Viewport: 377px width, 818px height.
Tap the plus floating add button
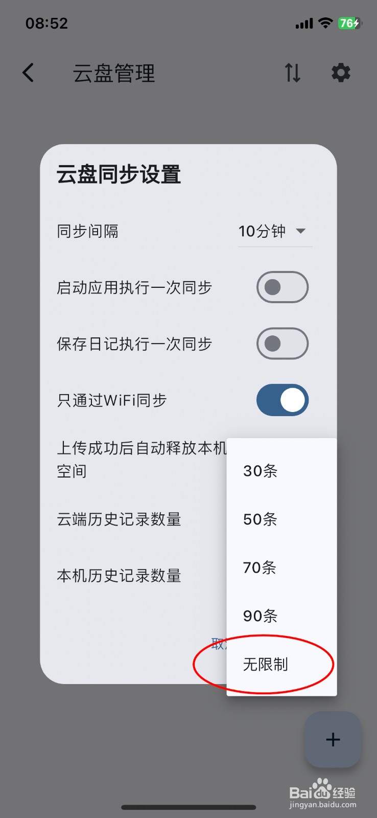333,739
